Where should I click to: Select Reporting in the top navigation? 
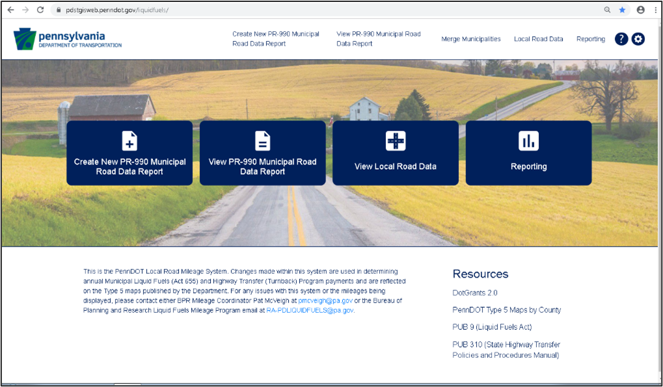591,39
